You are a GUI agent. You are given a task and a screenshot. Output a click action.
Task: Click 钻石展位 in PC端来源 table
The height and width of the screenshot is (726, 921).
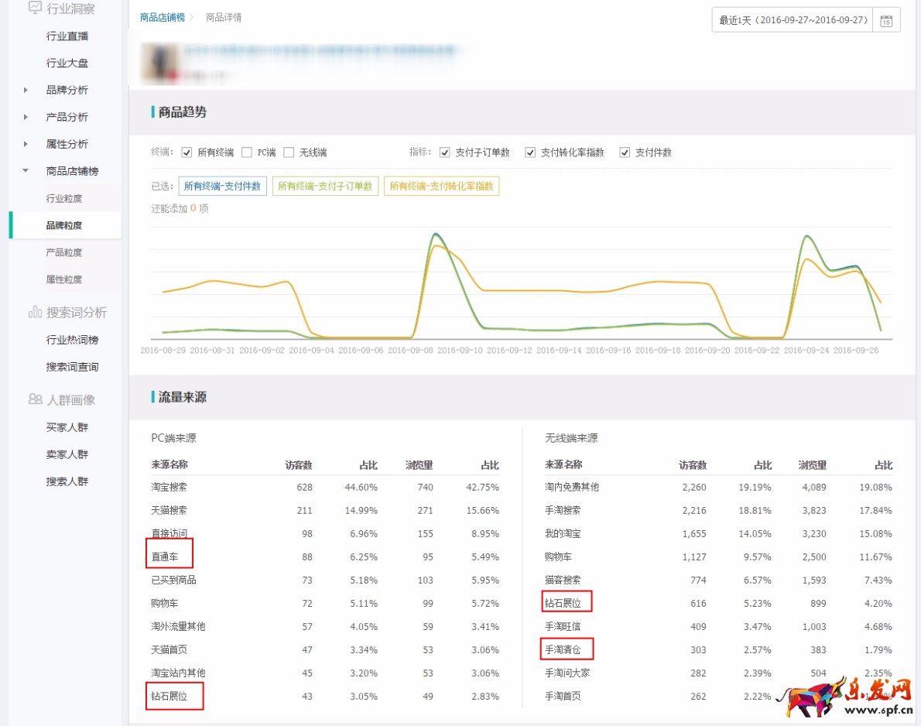pos(169,696)
